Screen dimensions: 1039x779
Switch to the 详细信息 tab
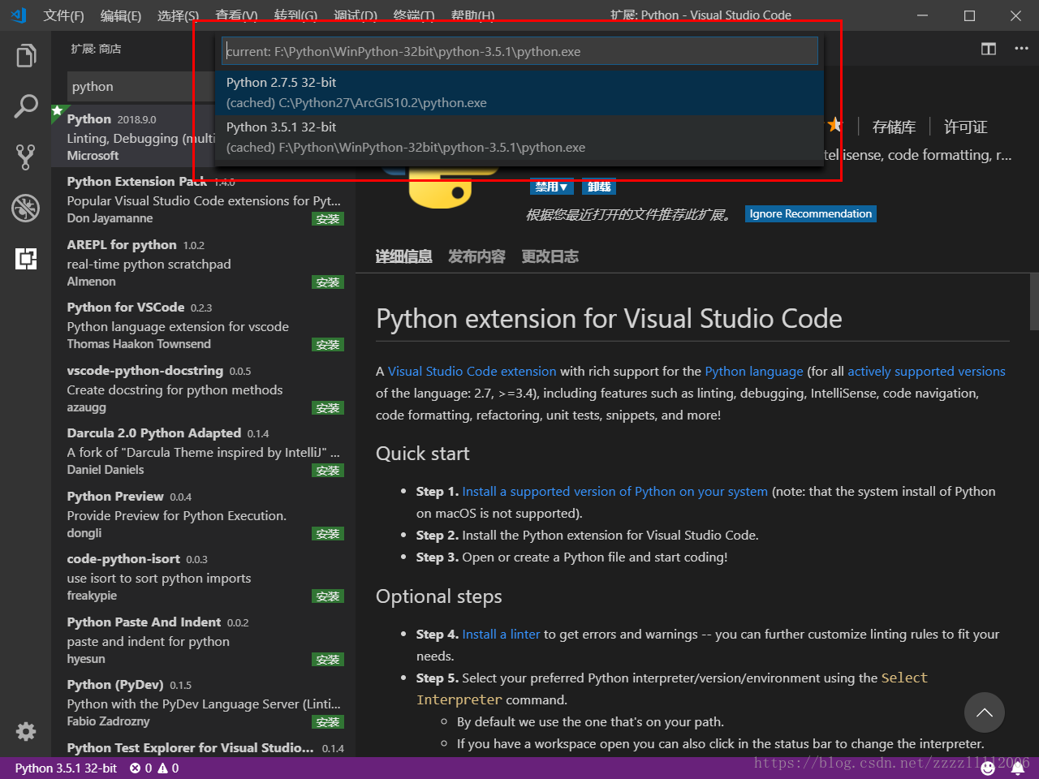pos(403,257)
